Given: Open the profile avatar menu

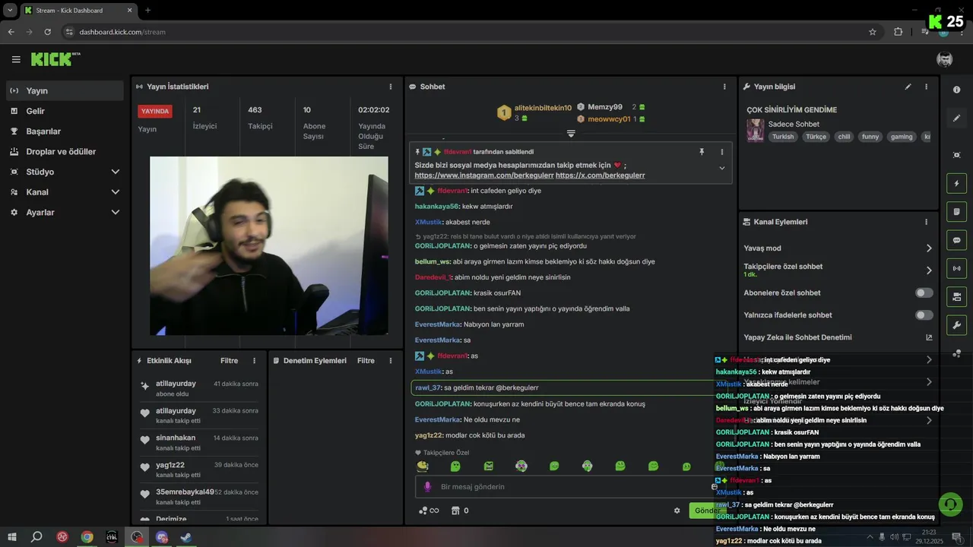Looking at the screenshot, I should coord(945,59).
